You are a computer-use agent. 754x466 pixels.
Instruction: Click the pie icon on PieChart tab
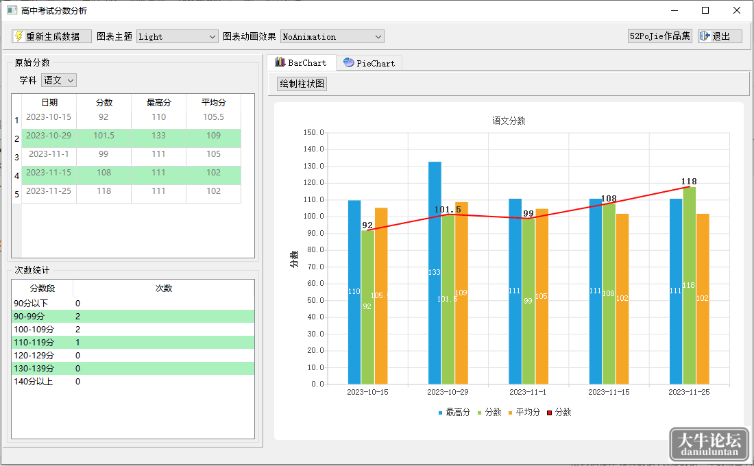point(349,62)
